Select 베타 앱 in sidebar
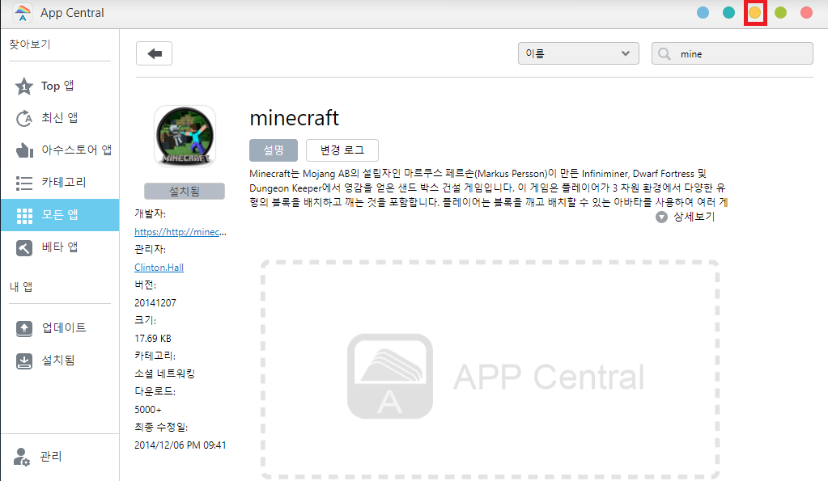 click(60, 247)
